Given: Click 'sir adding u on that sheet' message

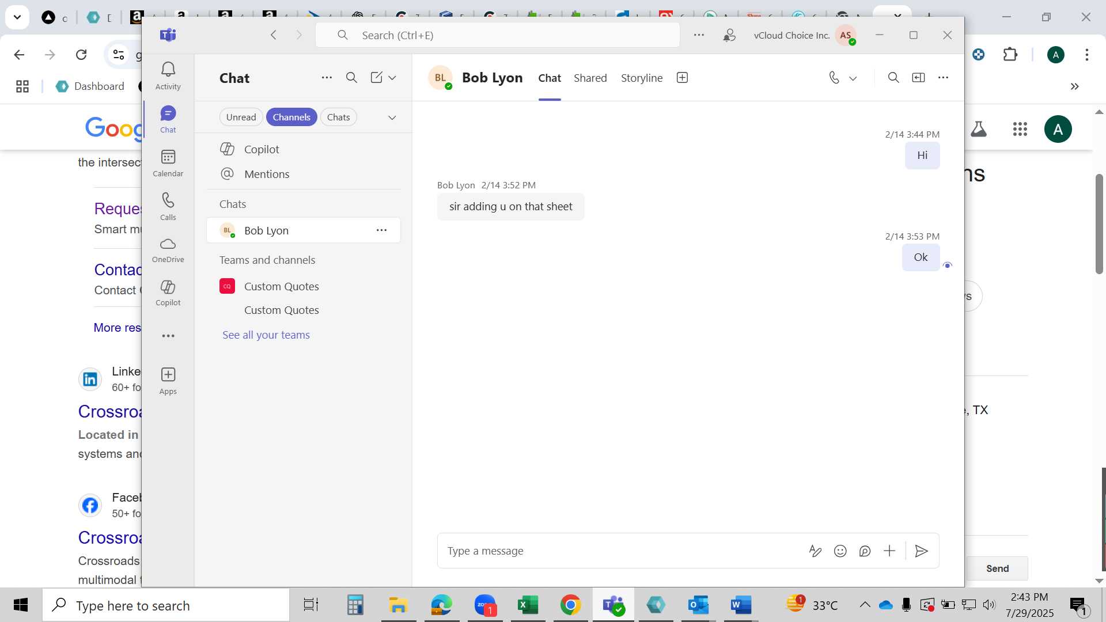Looking at the screenshot, I should click(510, 207).
